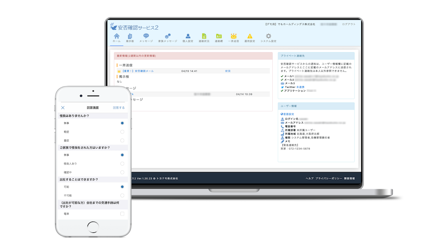
Task: Click the org chart icon beside 所属部署
Action: click(282, 130)
